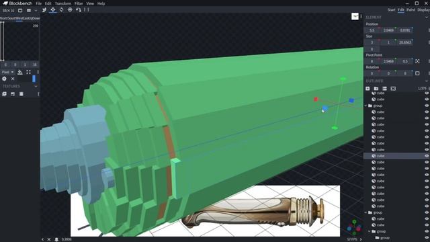Click the second (create) icon under TEXTURES
The width and height of the screenshot is (430, 242).
tap(13, 94)
